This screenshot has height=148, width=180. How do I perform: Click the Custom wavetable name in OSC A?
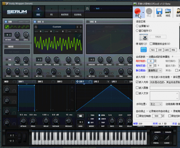[x=57, y=27]
